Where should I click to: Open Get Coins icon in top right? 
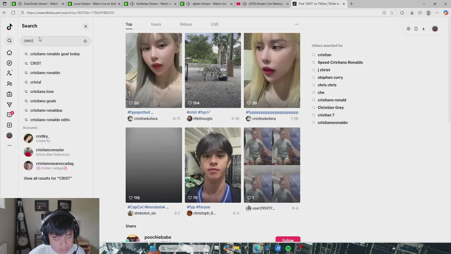(x=408, y=29)
